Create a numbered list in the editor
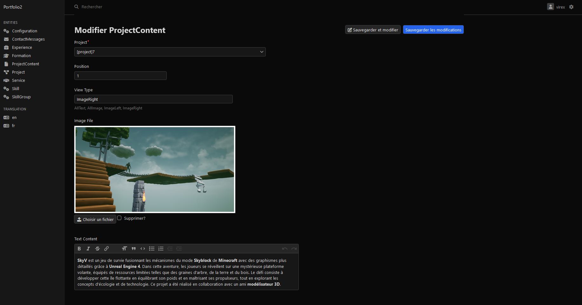 pyautogui.click(x=161, y=249)
